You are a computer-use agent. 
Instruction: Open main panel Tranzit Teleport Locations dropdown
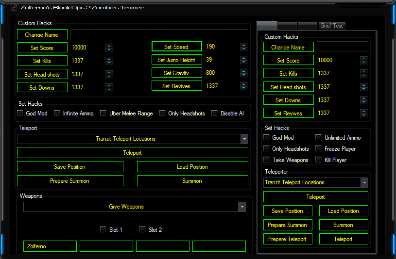click(244, 139)
